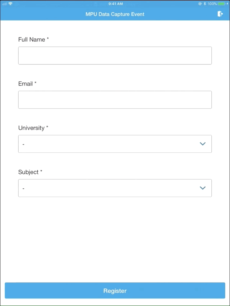Submit the form with Register button

(115, 291)
